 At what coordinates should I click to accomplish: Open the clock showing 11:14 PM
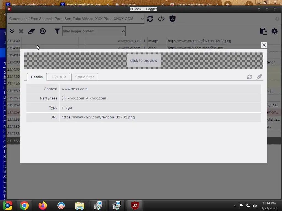click(x=269, y=206)
